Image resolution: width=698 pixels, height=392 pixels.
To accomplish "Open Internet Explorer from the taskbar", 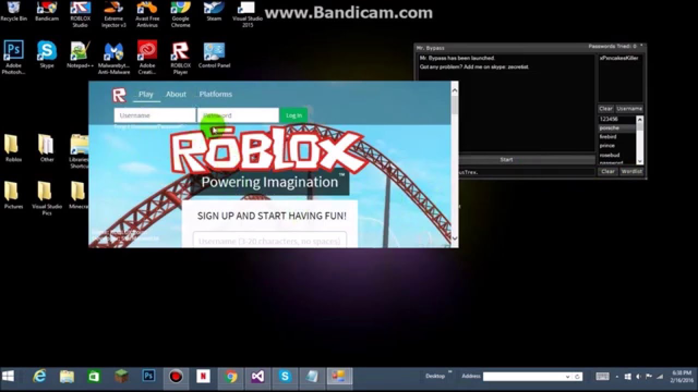I will tap(39, 376).
